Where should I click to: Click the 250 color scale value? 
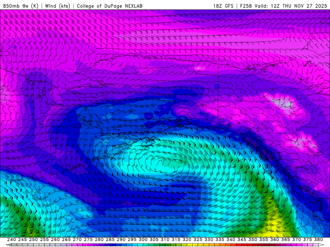click(x=33, y=240)
